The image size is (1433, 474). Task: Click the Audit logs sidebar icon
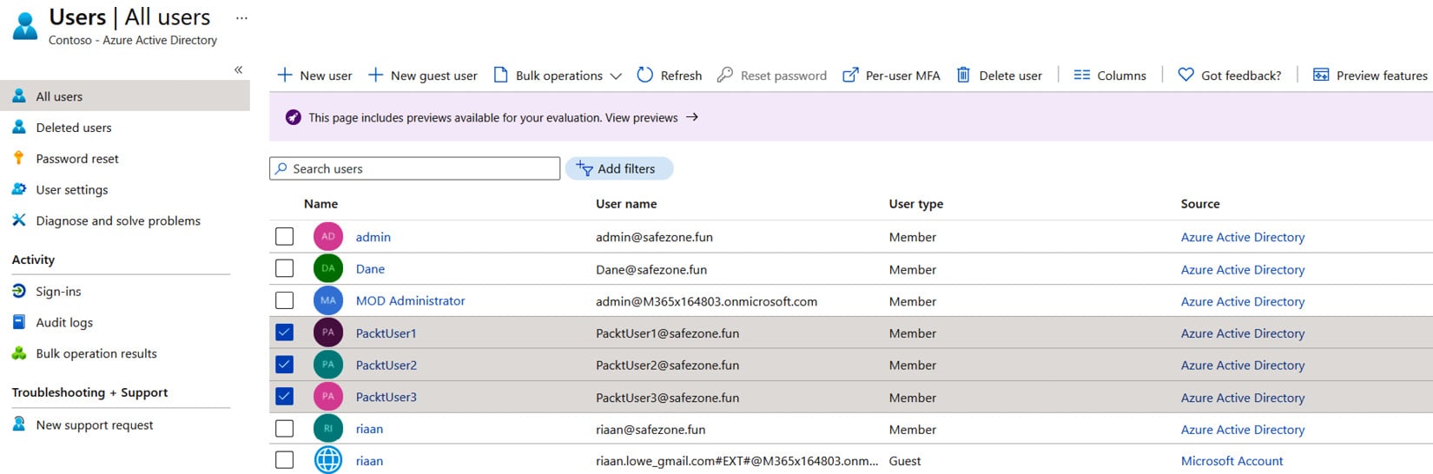click(19, 322)
